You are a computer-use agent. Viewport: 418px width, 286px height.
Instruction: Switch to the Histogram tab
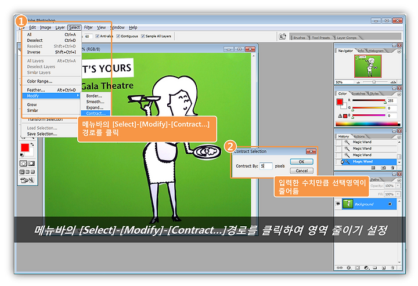point(376,50)
